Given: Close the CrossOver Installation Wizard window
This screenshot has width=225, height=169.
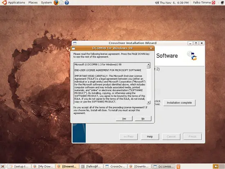Looking at the screenshot, I should [202, 43].
